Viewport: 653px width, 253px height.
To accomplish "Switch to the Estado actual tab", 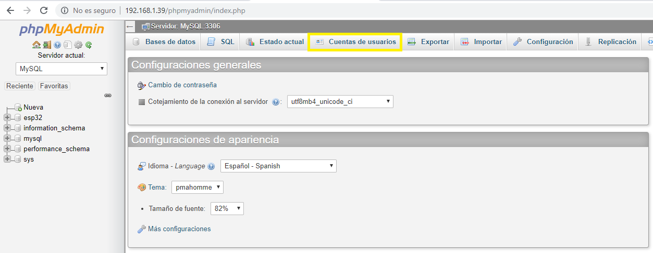I will click(275, 42).
